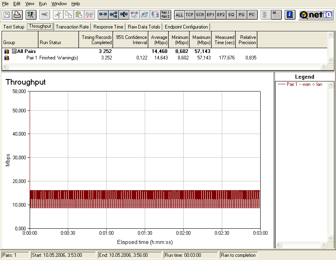Open the Run menu
The height and width of the screenshot is (260, 336).
pyautogui.click(x=43, y=4)
